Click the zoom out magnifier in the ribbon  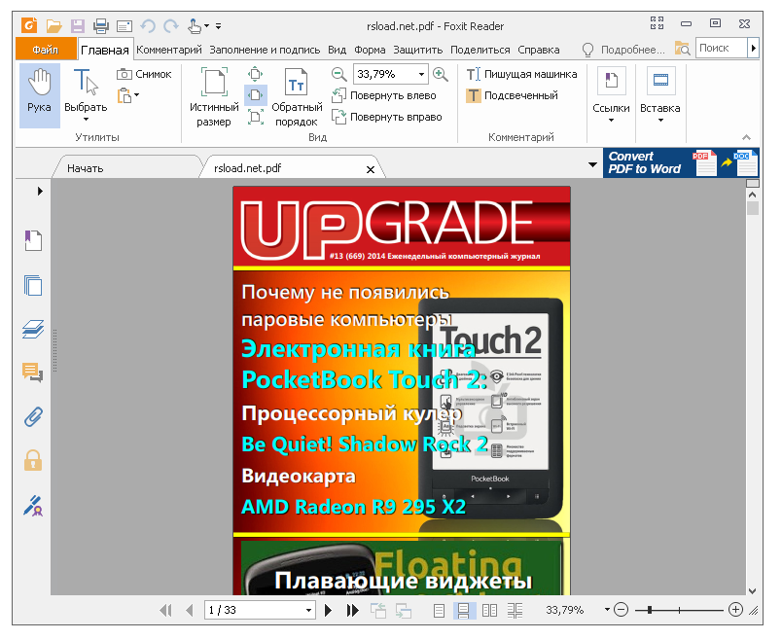pos(339,74)
